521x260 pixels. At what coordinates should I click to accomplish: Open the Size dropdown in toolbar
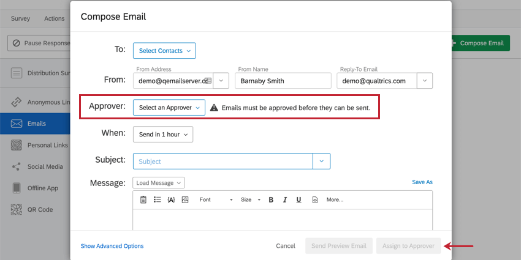coord(250,199)
